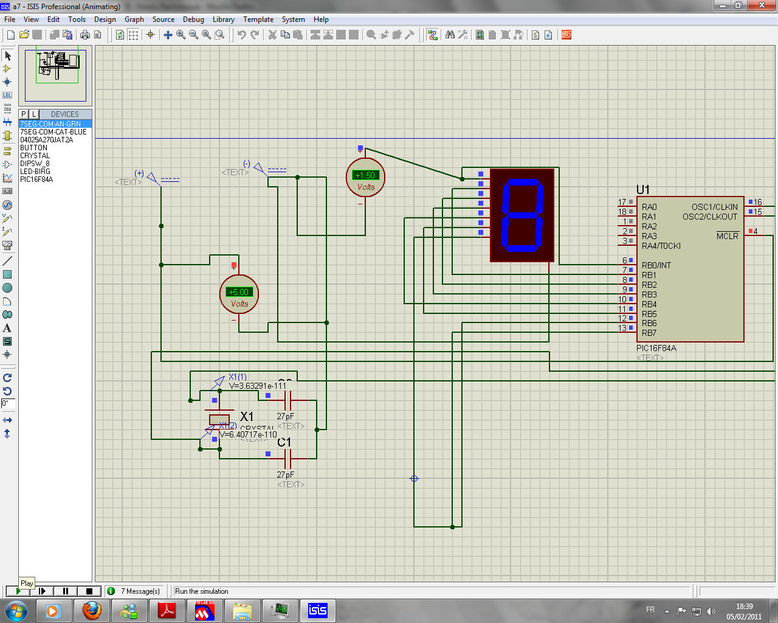Click the Zoom In magnifier icon
This screenshot has height=623, width=778.
(x=181, y=35)
